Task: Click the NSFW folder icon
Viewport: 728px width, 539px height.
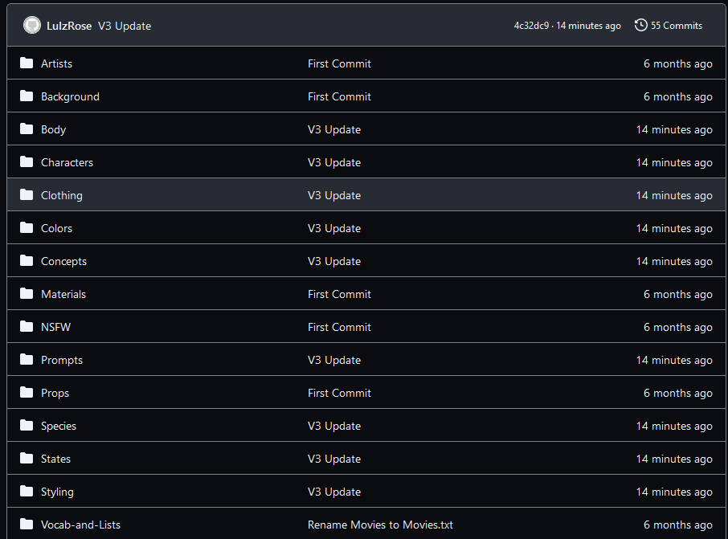Action: [27, 327]
